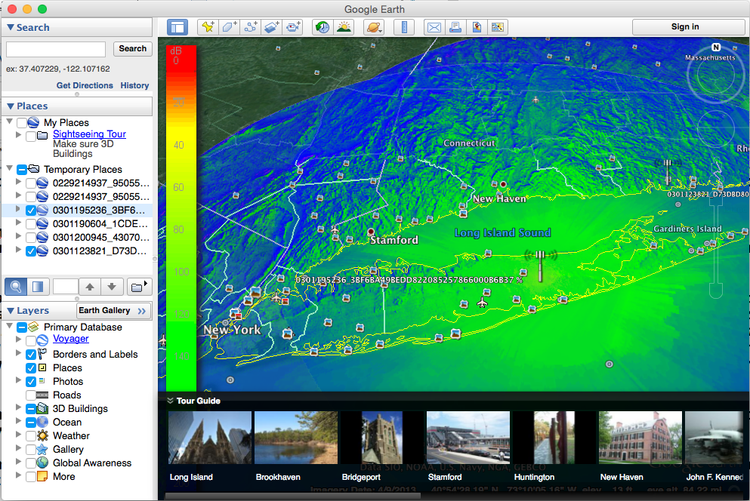750x501 pixels.
Task: Start the Record a Tour tool
Action: point(292,26)
